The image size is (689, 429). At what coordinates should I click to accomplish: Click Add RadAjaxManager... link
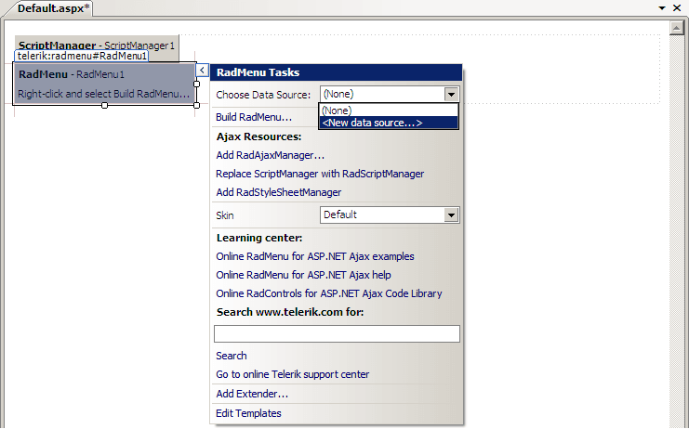tap(270, 155)
